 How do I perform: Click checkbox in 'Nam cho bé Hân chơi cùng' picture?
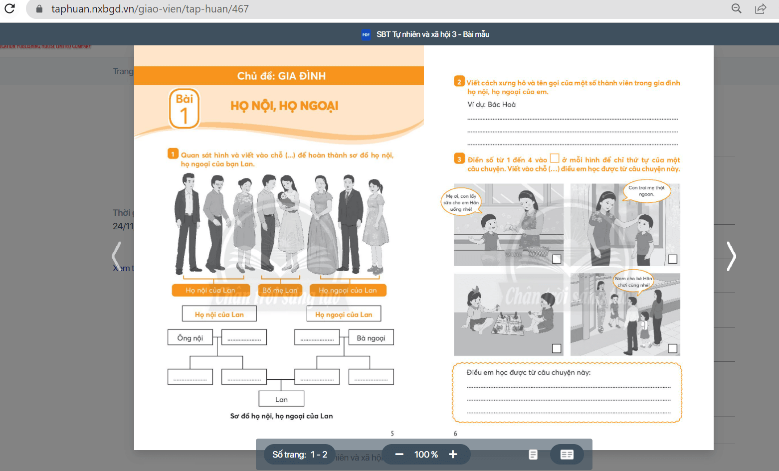click(x=673, y=348)
